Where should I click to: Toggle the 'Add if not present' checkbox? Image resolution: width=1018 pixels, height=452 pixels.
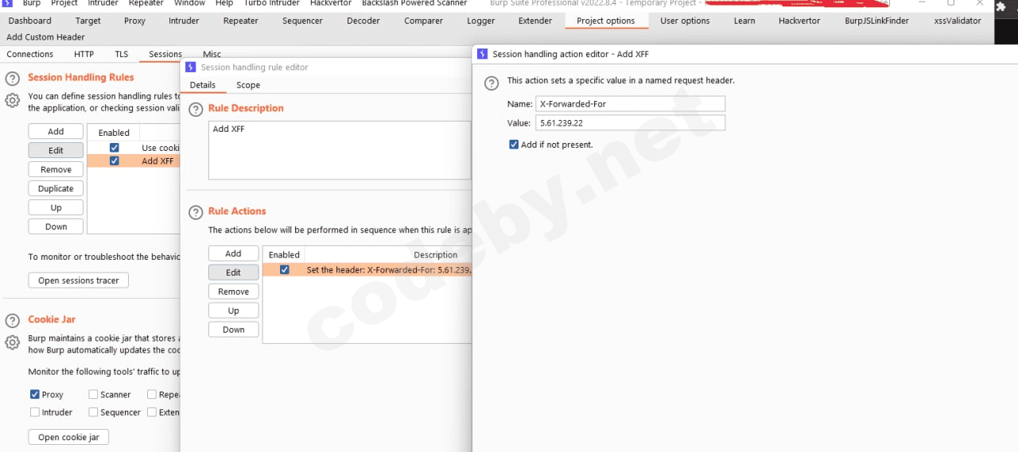[x=514, y=145]
